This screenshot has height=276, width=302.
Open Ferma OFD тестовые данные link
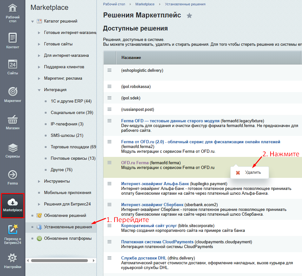(x=170, y=121)
